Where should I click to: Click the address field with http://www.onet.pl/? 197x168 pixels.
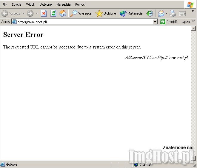(x=84, y=22)
